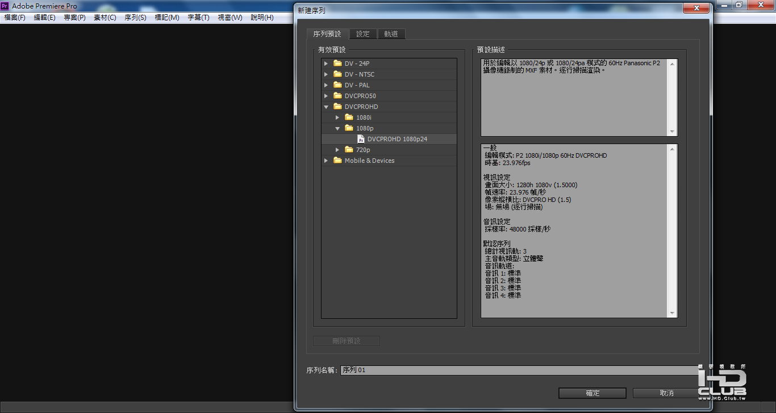
Task: Click the down arrow of the settings details scrollbar
Action: [673, 313]
